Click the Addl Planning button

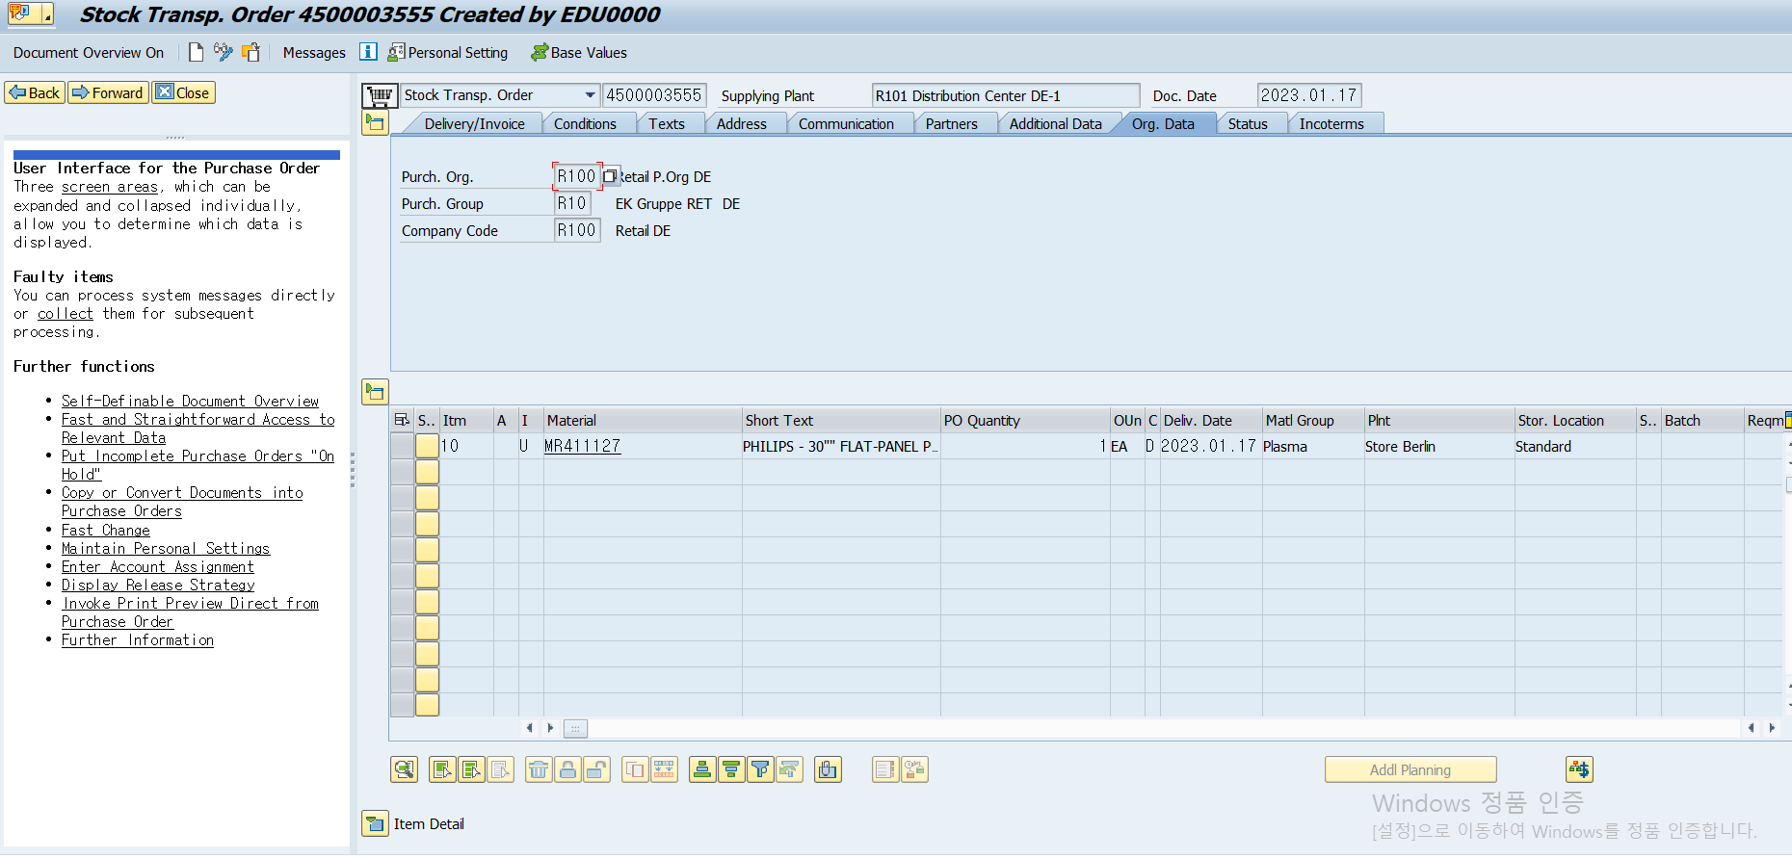click(1410, 769)
